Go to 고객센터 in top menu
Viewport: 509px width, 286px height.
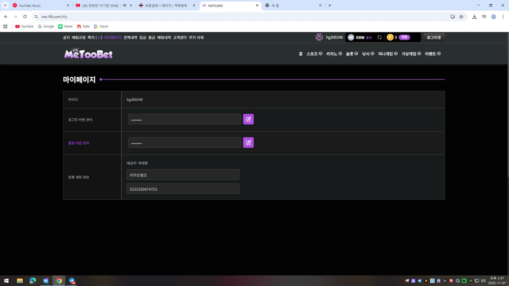coord(180,37)
